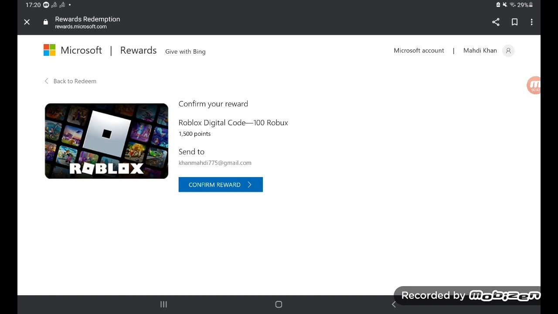
Task: Tap the secure lock icon
Action: tap(46, 22)
